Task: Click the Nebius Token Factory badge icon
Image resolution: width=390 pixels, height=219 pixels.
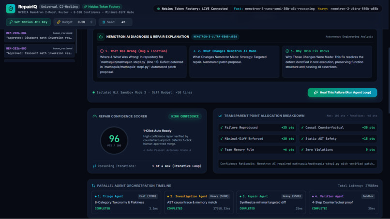Action: (86, 7)
